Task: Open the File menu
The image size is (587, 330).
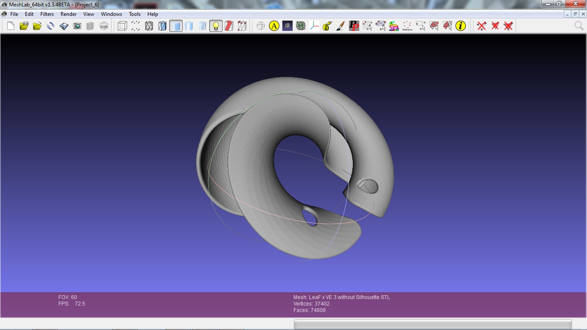Action: click(14, 14)
